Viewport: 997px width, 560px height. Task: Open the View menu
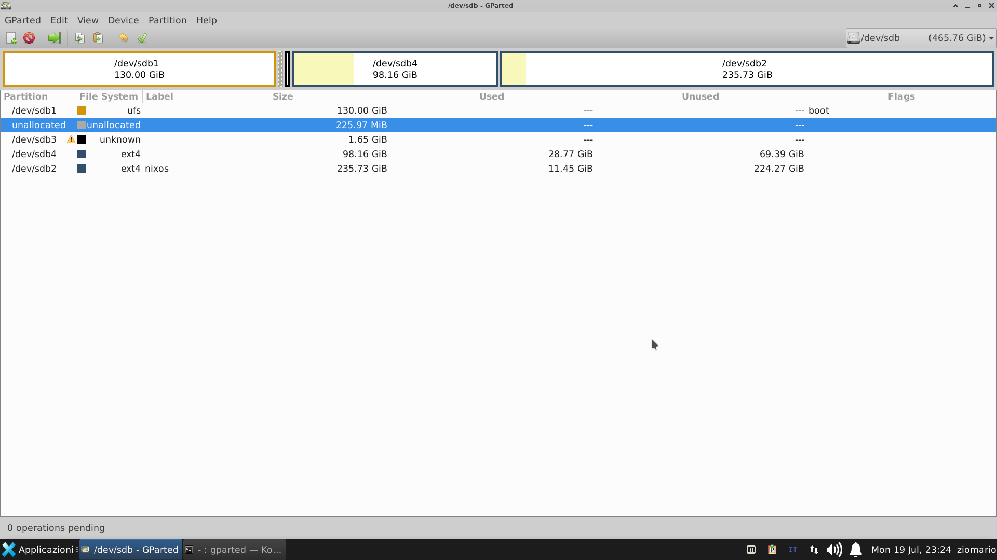point(88,20)
